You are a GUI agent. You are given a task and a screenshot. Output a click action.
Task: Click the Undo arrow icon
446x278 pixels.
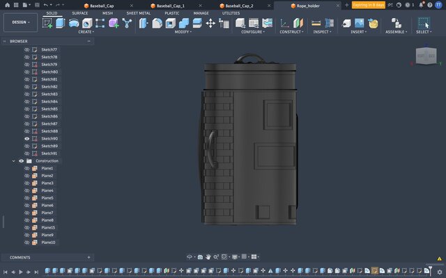click(46, 5)
